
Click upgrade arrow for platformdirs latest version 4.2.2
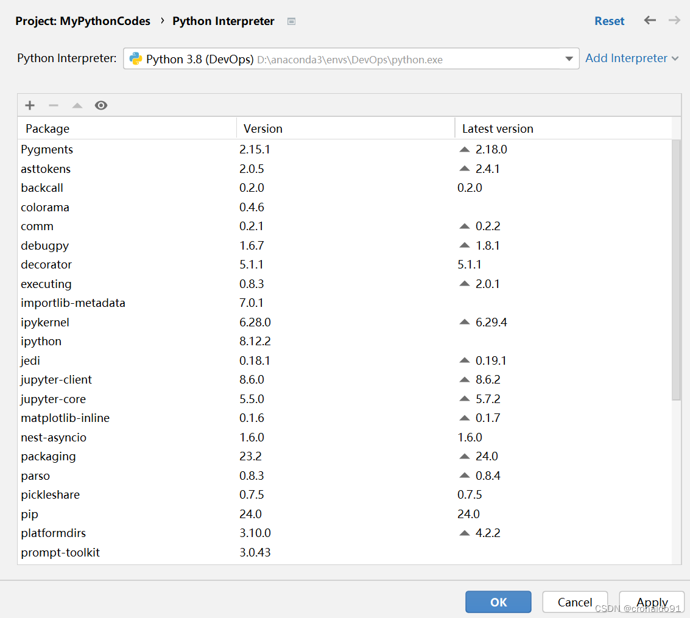click(464, 533)
